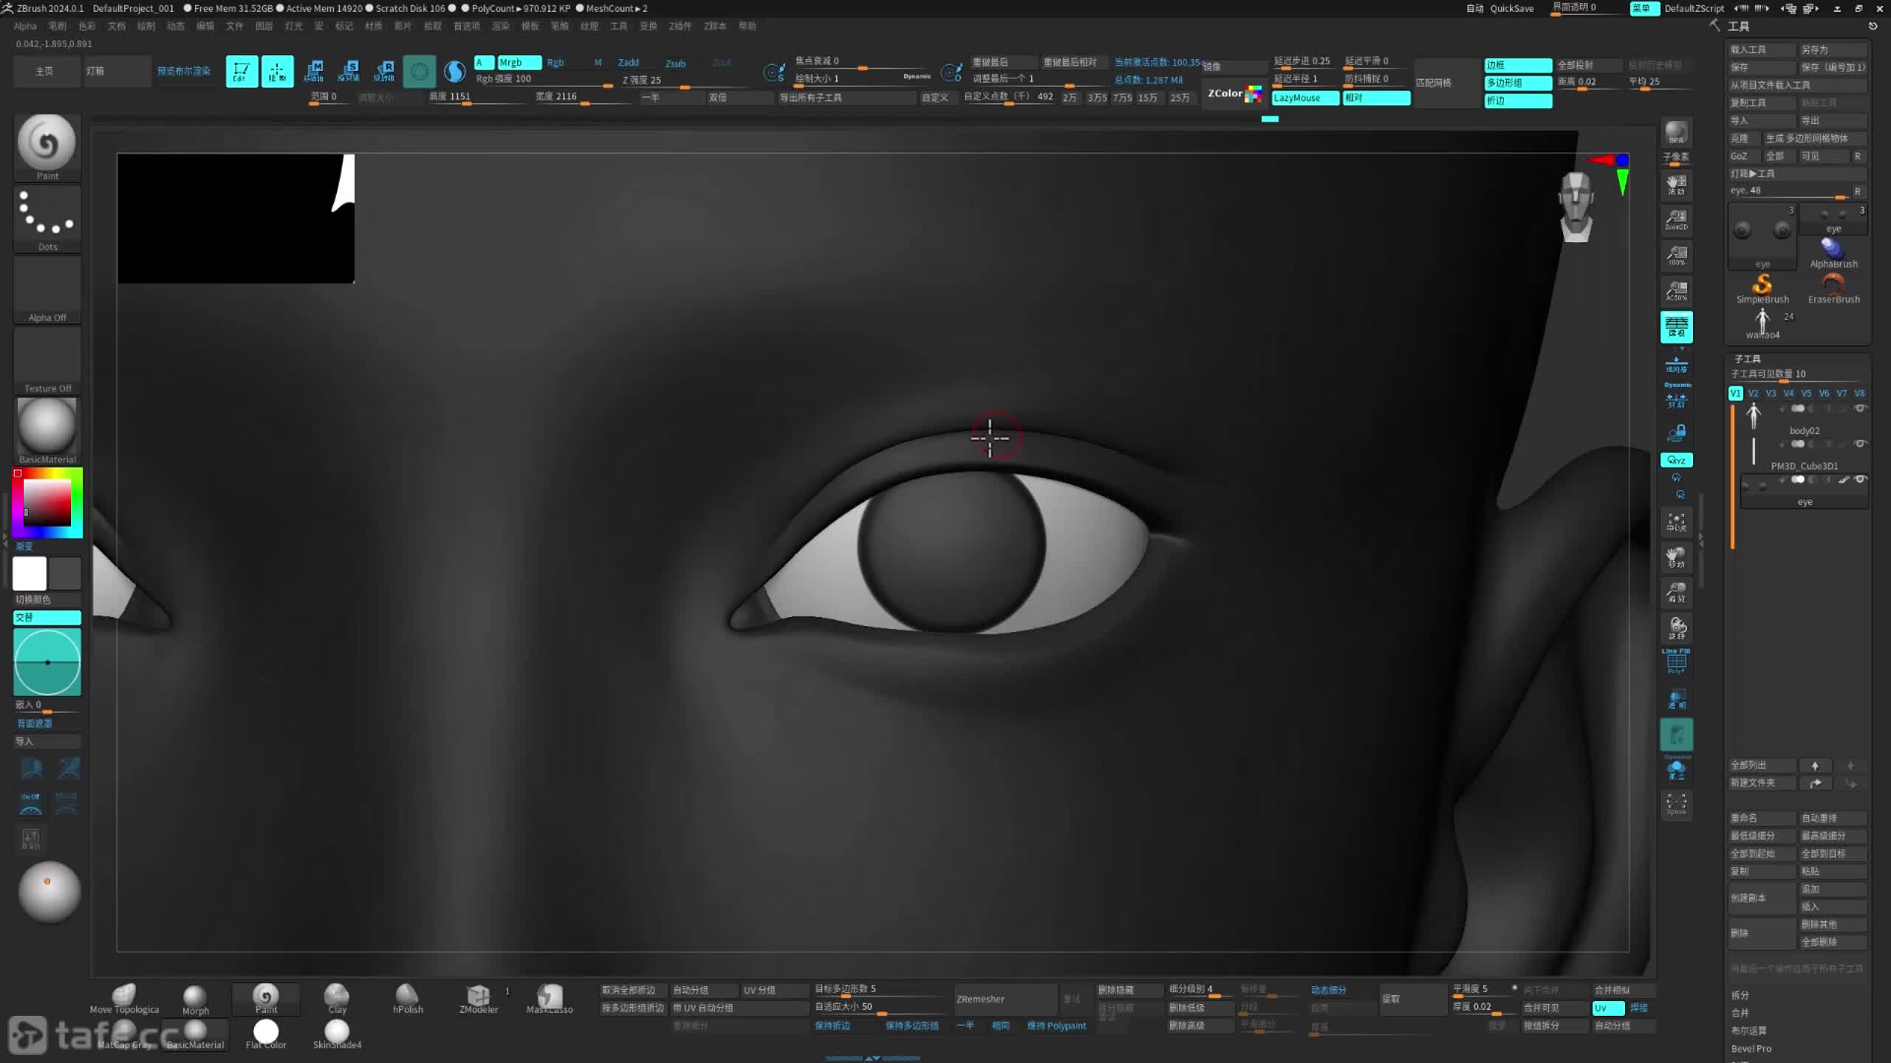Click the QuickSave button
The height and width of the screenshot is (1063, 1891).
pos(1511,8)
